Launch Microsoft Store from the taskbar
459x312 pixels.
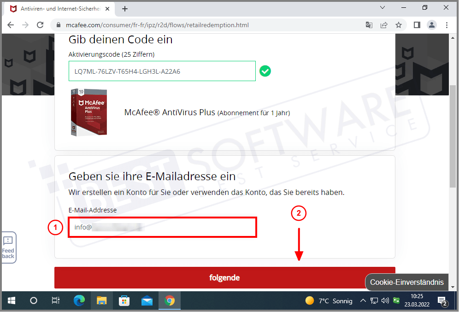tap(124, 300)
